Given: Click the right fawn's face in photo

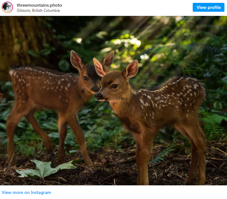Looking at the screenshot, I should point(112,87).
